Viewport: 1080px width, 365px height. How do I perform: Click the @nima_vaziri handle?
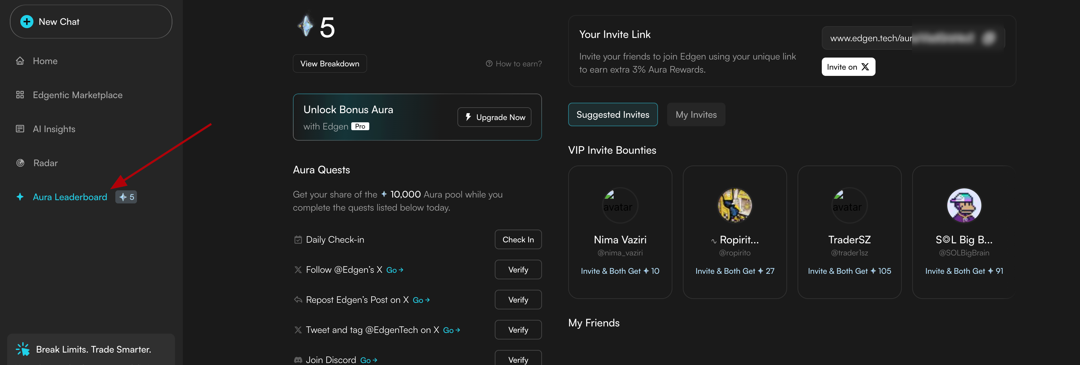(620, 253)
